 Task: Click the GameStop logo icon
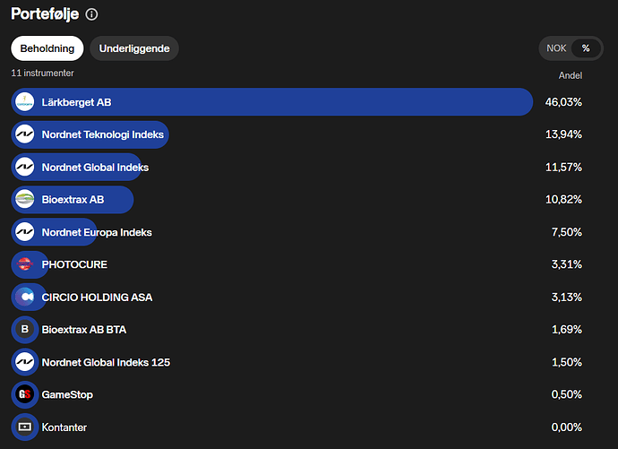(25, 394)
